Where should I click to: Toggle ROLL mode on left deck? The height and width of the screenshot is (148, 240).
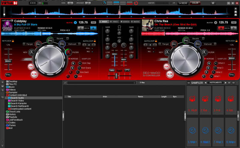pyautogui.click(x=92, y=48)
